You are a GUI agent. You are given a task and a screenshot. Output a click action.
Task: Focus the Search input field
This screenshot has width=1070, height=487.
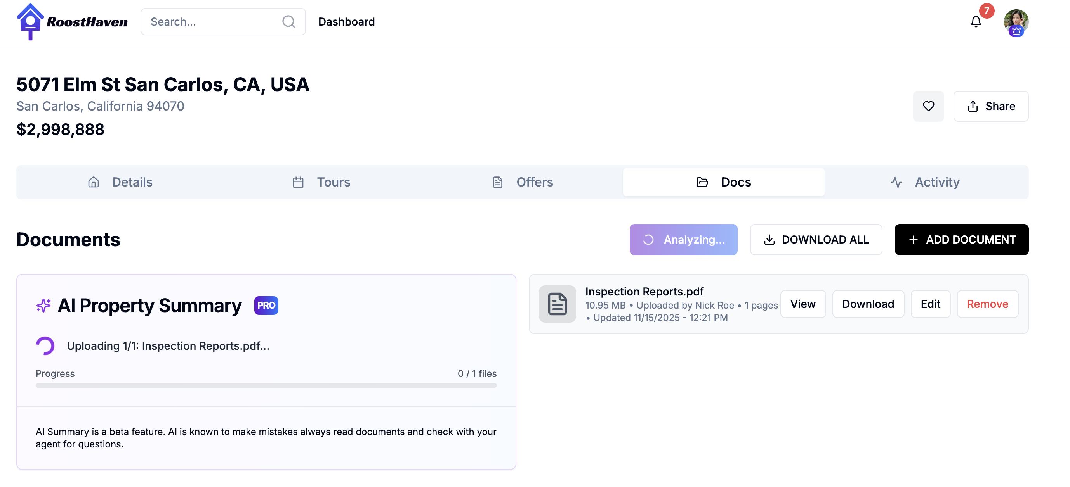click(x=212, y=22)
